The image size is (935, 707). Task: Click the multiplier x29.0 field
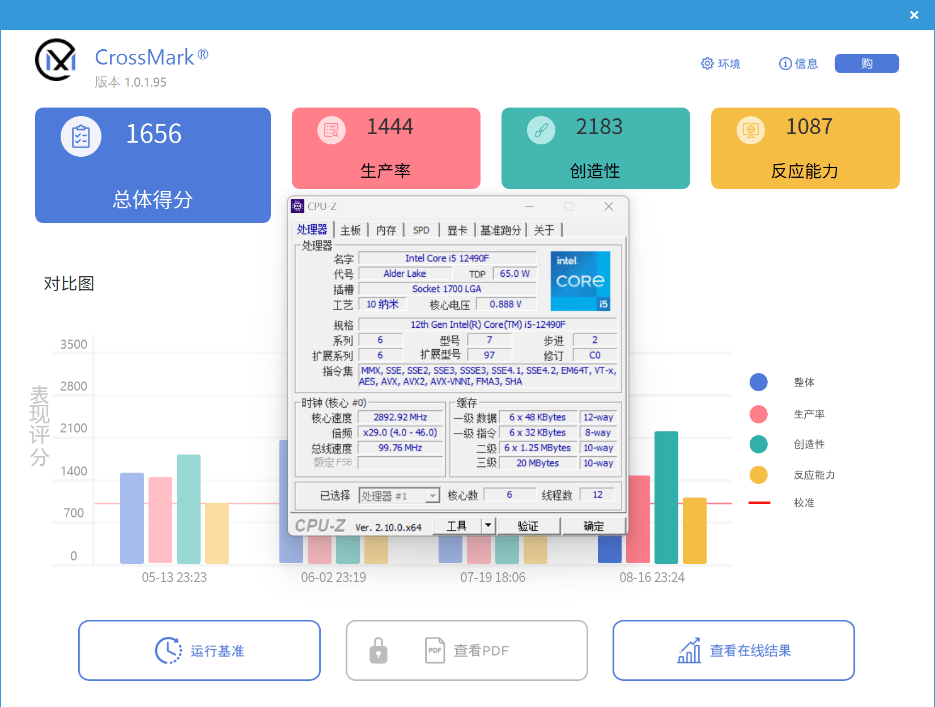pyautogui.click(x=400, y=432)
